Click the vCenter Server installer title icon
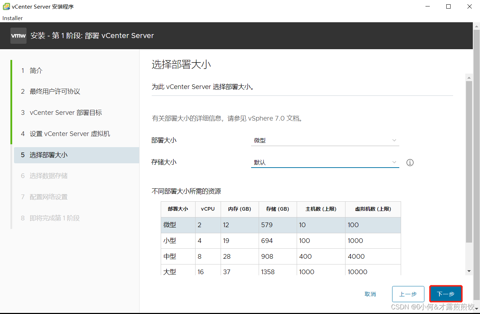This screenshot has height=314, width=480. pos(6,6)
